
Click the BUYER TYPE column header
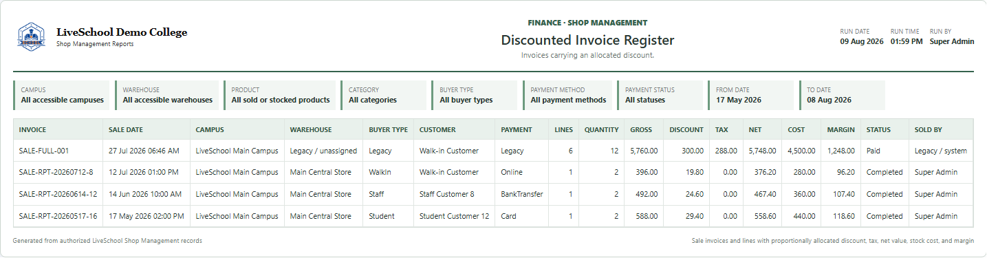coord(388,129)
